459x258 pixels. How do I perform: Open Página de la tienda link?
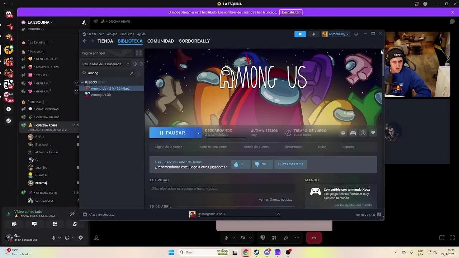[168, 147]
